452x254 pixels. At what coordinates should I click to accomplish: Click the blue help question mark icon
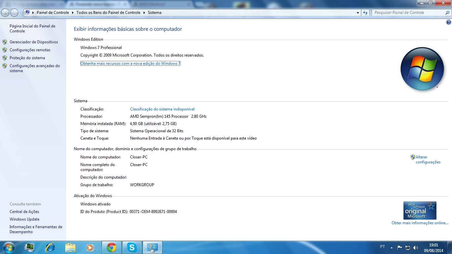point(448,22)
